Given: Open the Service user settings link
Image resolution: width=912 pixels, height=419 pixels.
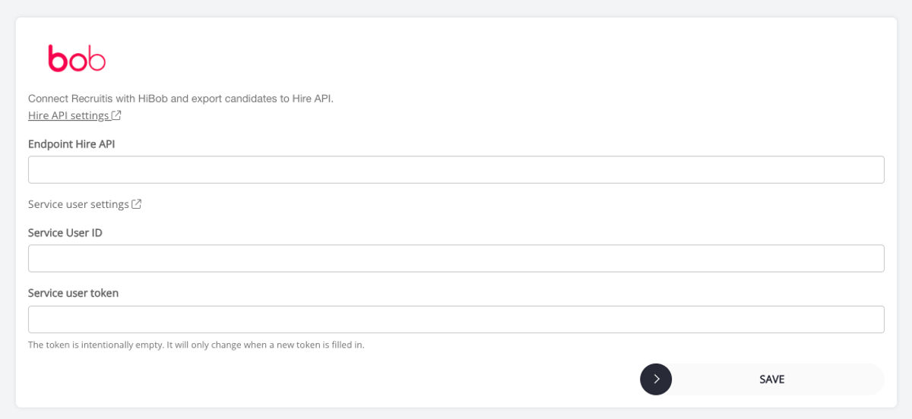Looking at the screenshot, I should [x=78, y=204].
